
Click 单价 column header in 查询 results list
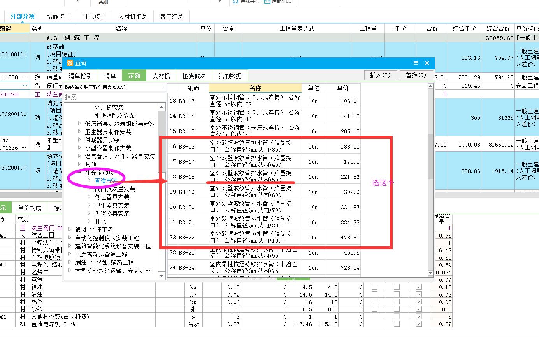[x=343, y=88]
